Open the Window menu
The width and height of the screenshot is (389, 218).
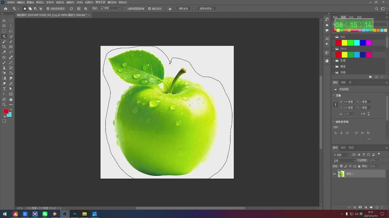click(112, 2)
